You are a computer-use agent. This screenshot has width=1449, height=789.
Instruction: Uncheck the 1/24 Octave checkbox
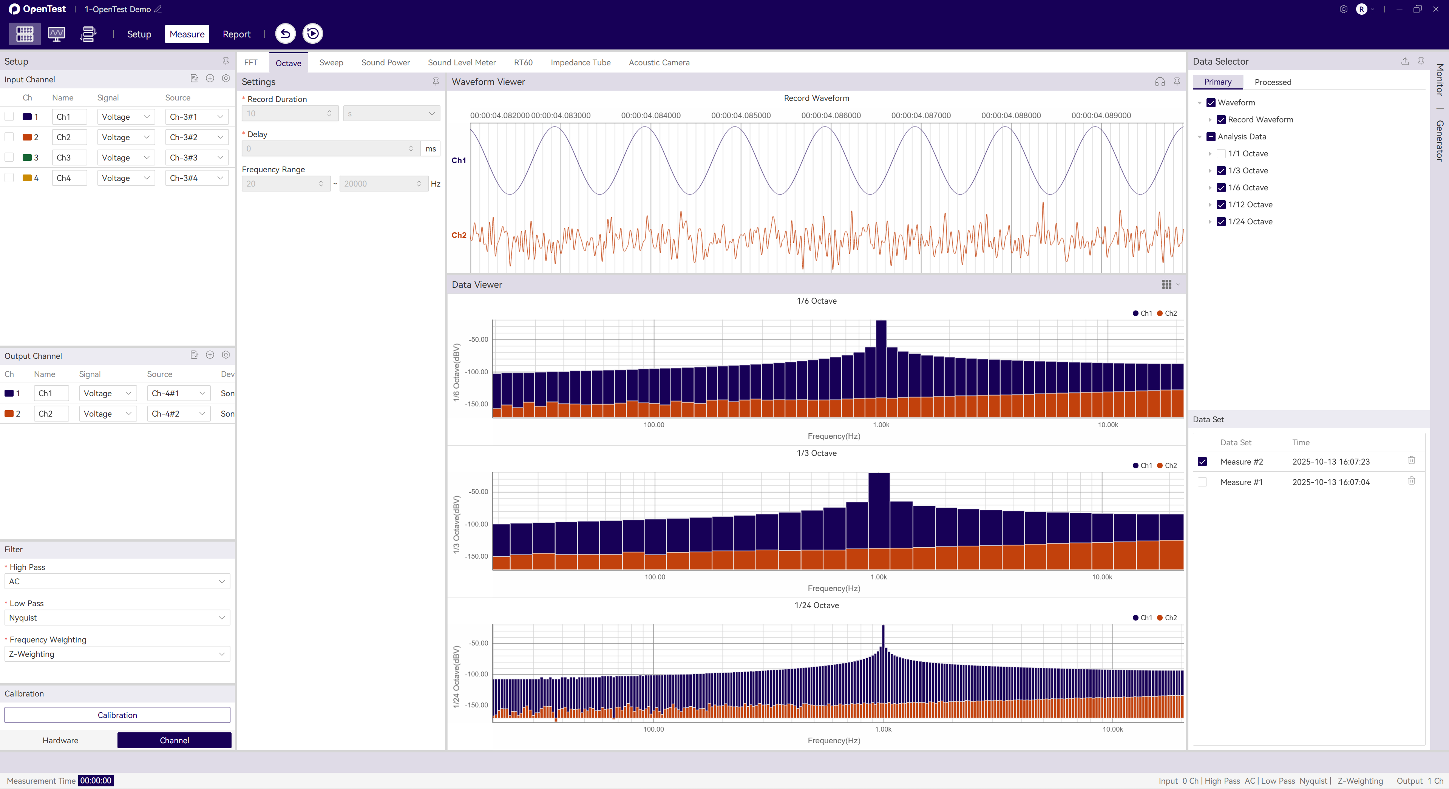[x=1221, y=222]
